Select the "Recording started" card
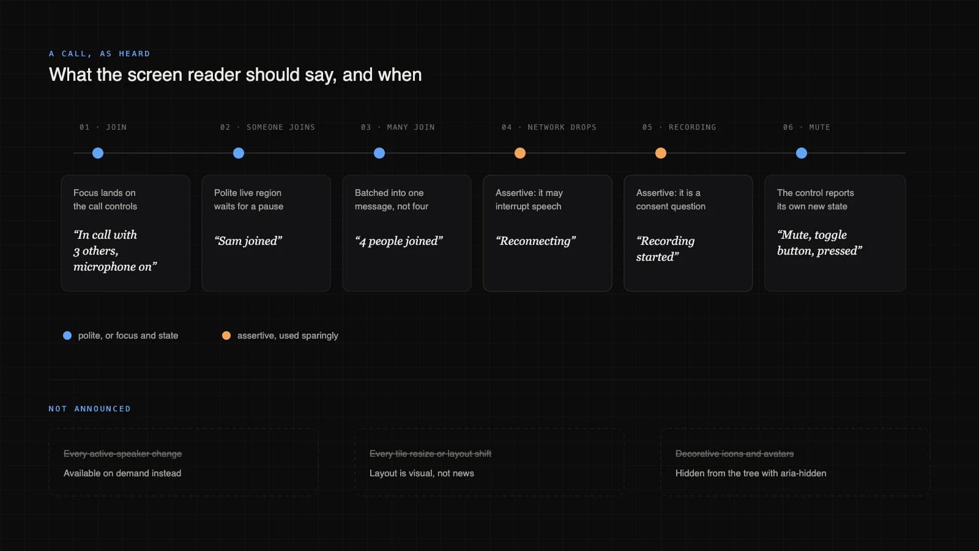Viewport: 979px width, 551px height. pos(688,233)
